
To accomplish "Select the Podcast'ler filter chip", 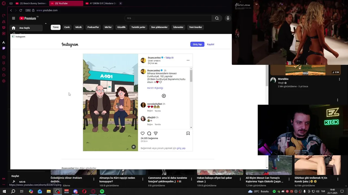I will pos(93,27).
